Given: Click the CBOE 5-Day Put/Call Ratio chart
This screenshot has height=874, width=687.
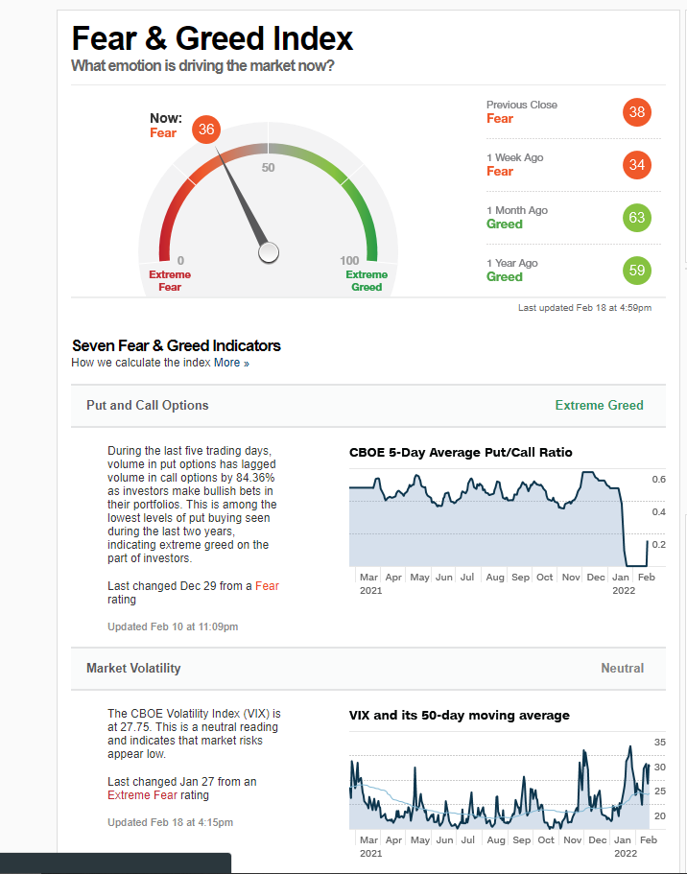Looking at the screenshot, I should 499,523.
